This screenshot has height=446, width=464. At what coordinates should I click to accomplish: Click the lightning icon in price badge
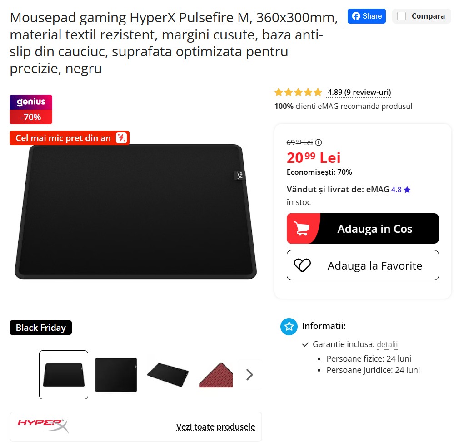click(121, 138)
